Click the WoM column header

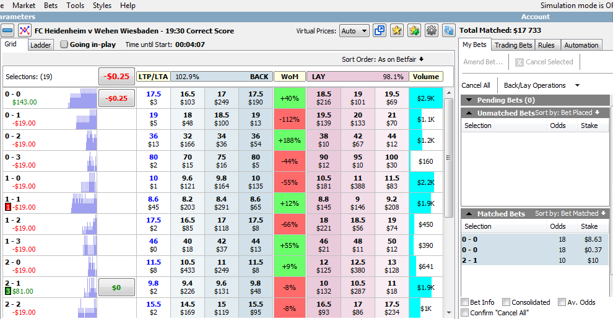[290, 77]
